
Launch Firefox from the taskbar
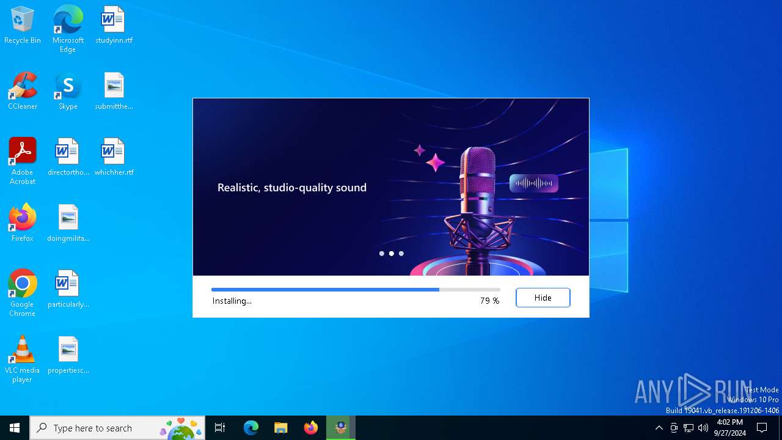(x=311, y=428)
